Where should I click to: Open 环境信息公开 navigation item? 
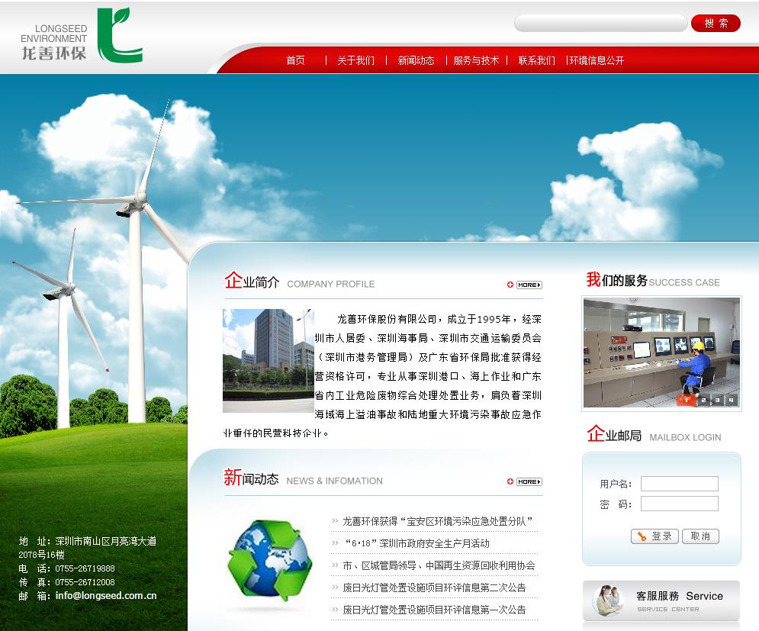[x=597, y=60]
